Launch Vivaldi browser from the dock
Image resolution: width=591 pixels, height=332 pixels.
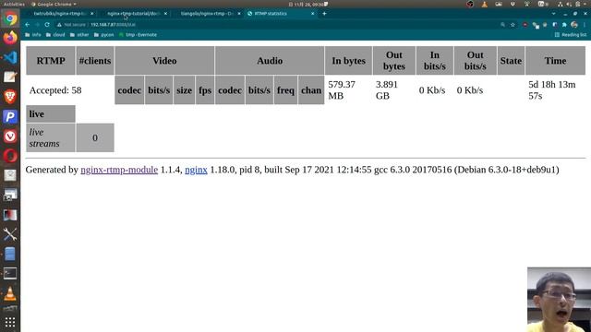[10, 136]
